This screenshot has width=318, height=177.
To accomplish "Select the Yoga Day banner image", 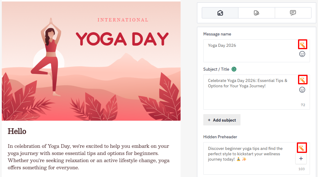I will (91, 61).
